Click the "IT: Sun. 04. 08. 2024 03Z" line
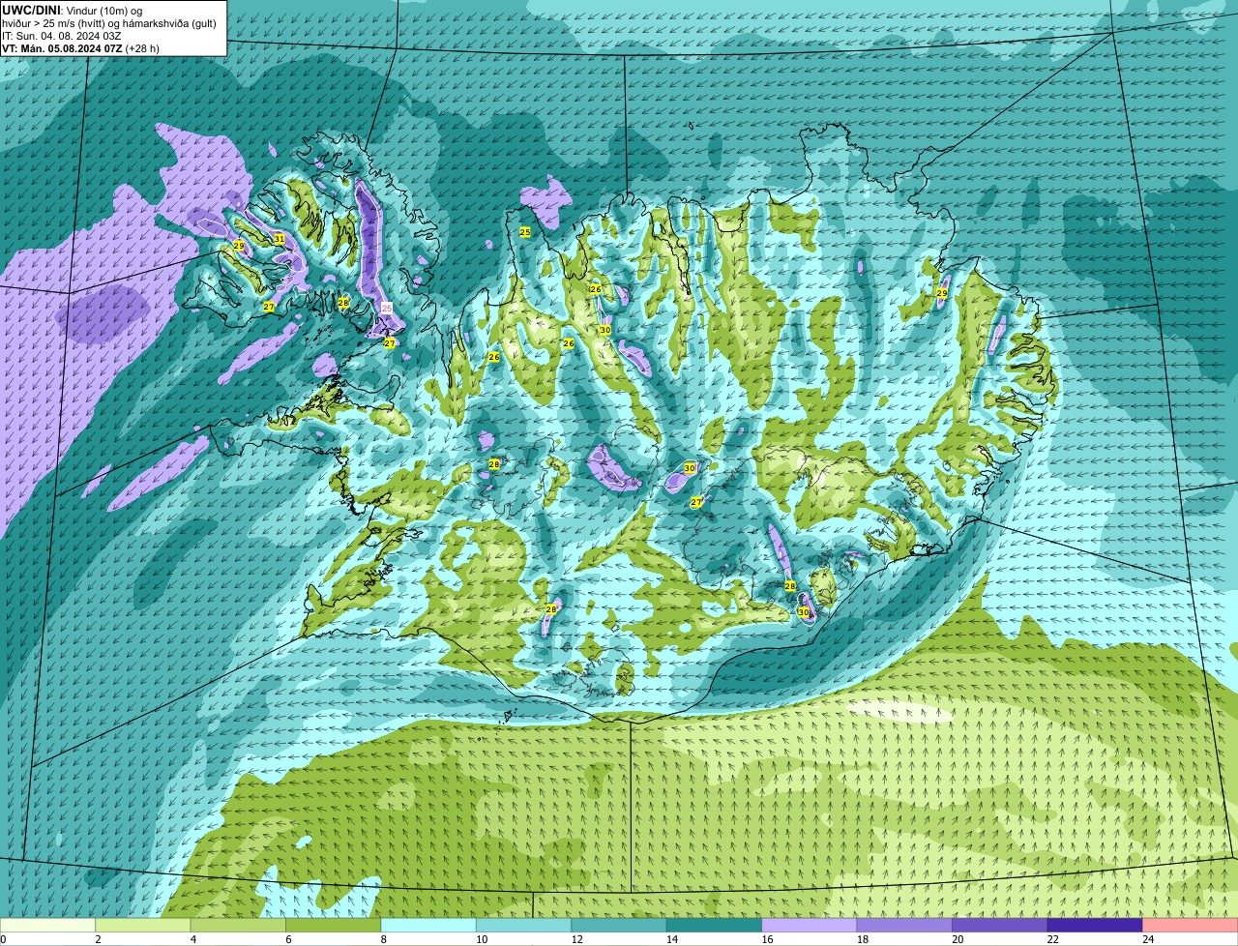Screen dimensions: 1238x946 (62, 36)
